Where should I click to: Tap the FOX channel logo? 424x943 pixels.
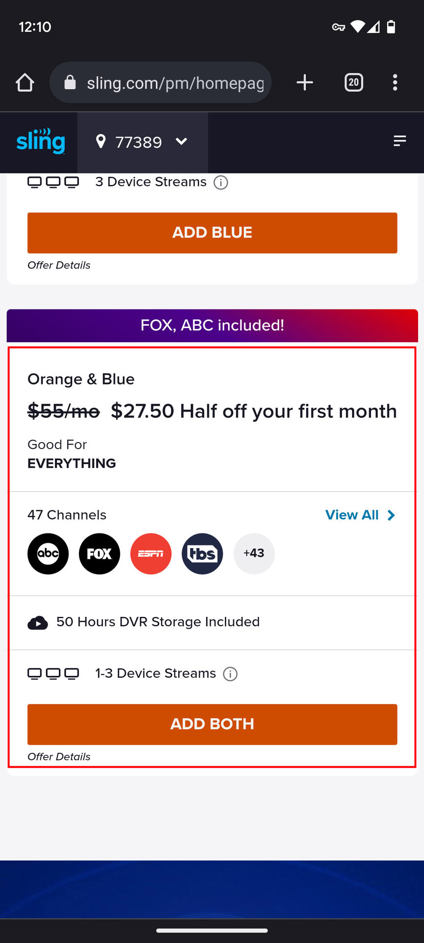(x=100, y=554)
